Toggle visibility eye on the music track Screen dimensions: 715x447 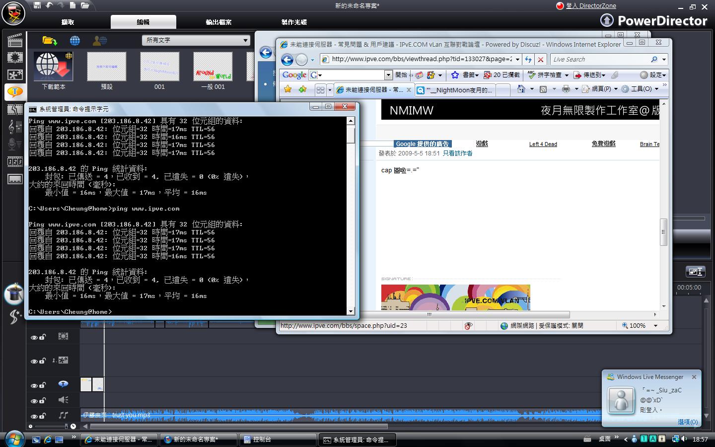(x=34, y=416)
